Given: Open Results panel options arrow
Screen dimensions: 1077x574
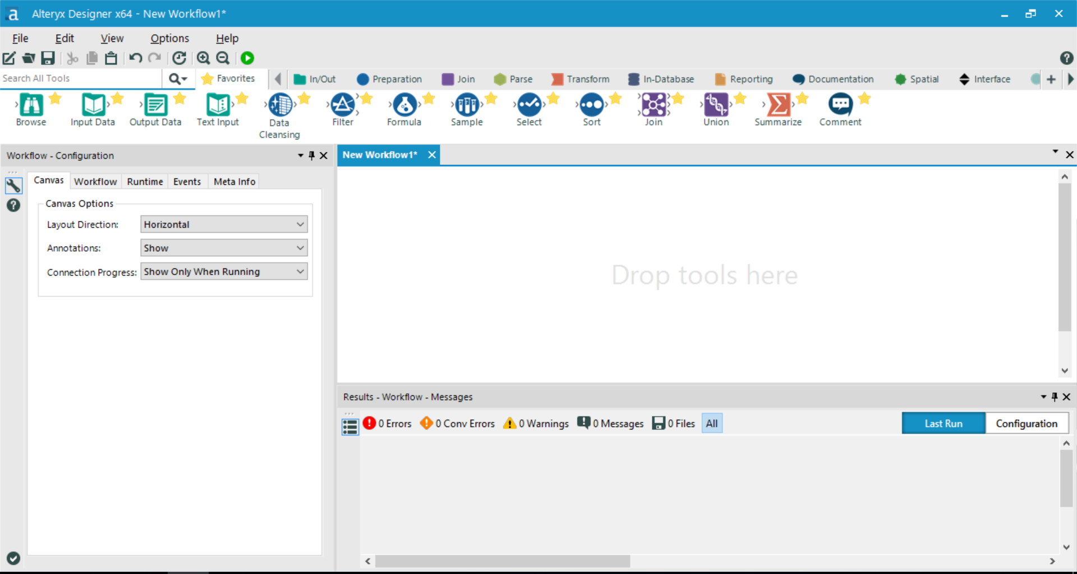Looking at the screenshot, I should [1043, 396].
